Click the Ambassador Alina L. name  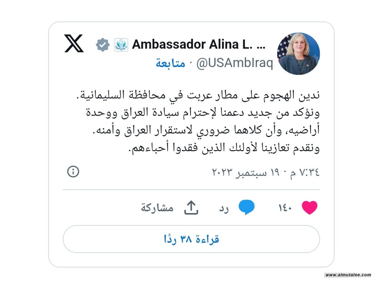(199, 45)
